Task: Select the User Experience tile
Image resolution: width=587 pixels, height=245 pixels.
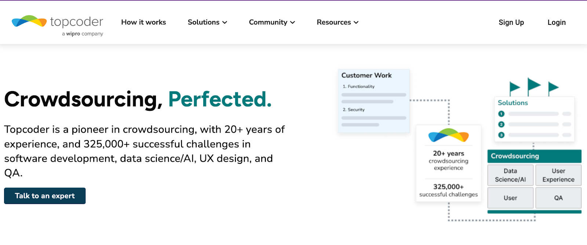Action: (558, 175)
